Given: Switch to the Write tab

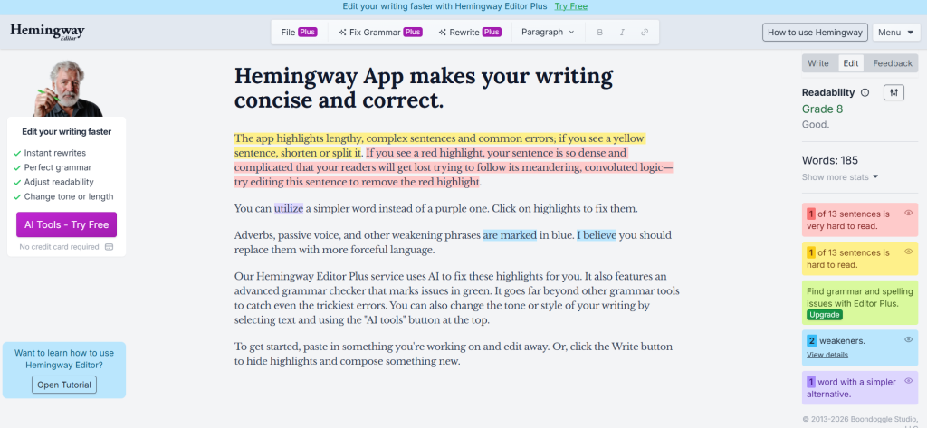Looking at the screenshot, I should [818, 63].
